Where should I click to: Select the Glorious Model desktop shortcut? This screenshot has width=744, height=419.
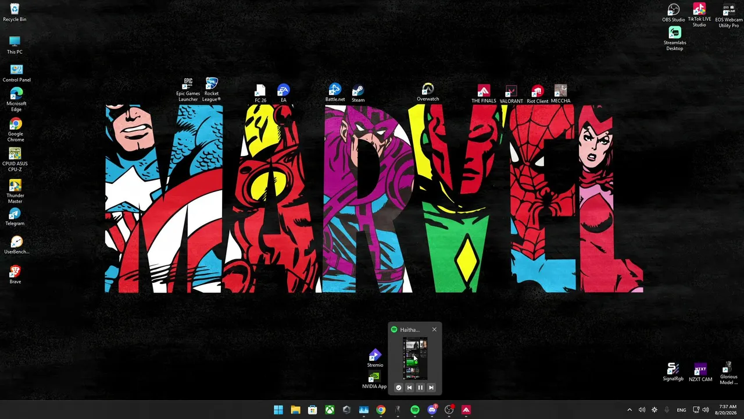pos(728,373)
